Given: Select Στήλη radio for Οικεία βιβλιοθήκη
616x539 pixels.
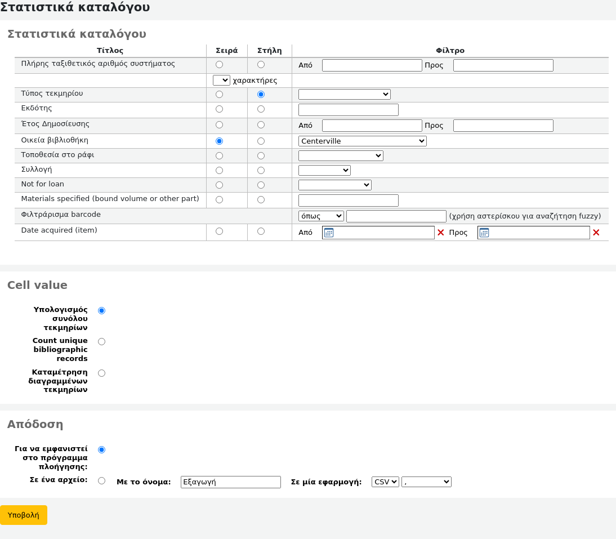Looking at the screenshot, I should click(x=261, y=141).
